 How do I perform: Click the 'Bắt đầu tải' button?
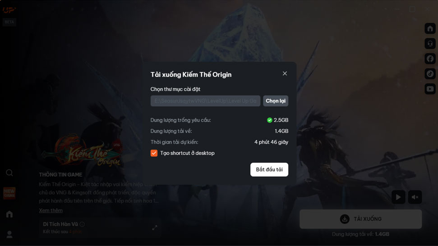[269, 169]
